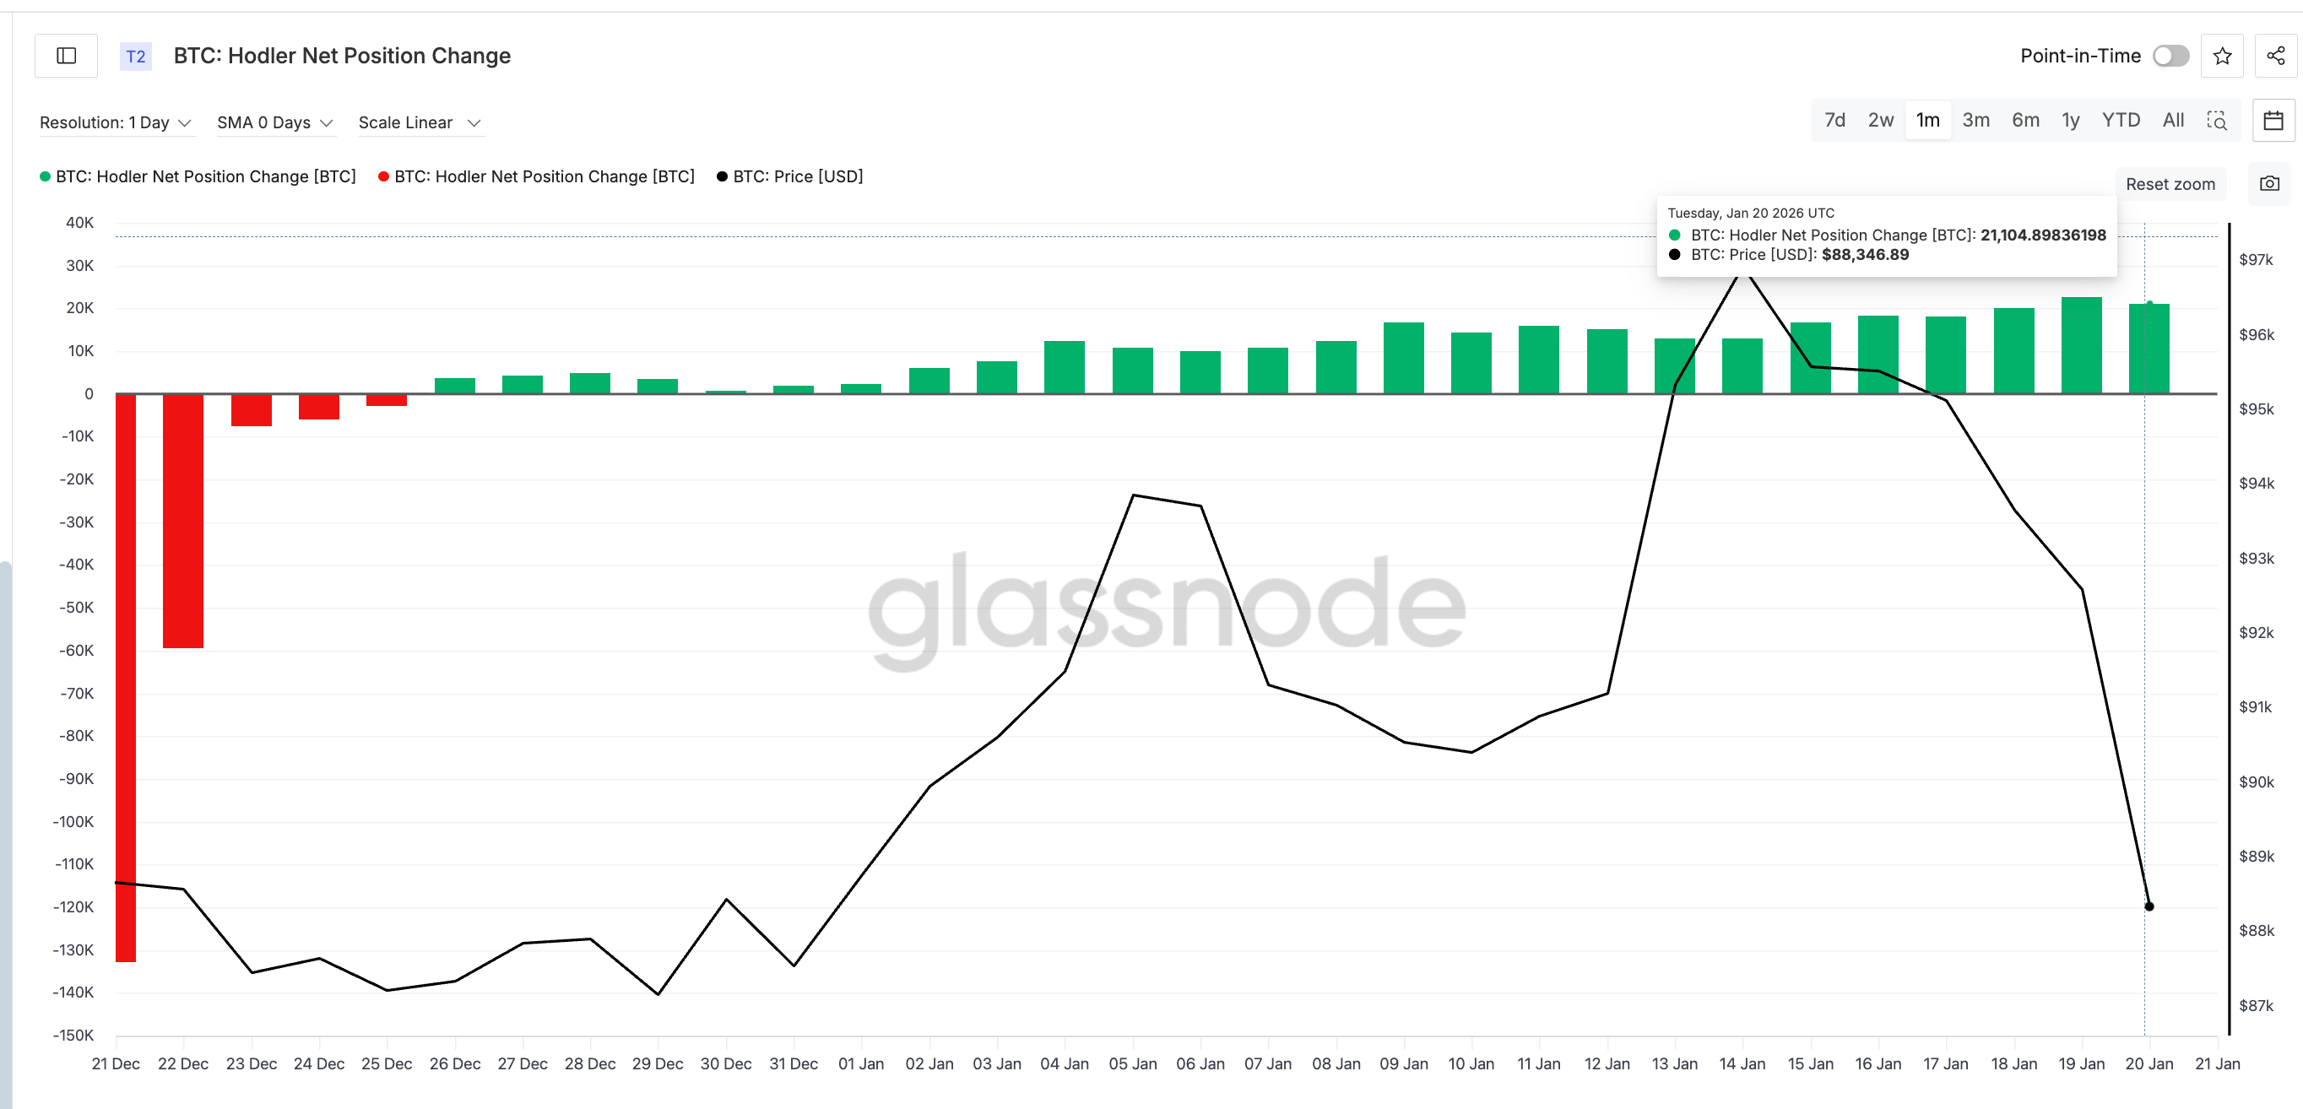
Task: Enable the Point-in-Time toggle
Action: click(x=2170, y=56)
